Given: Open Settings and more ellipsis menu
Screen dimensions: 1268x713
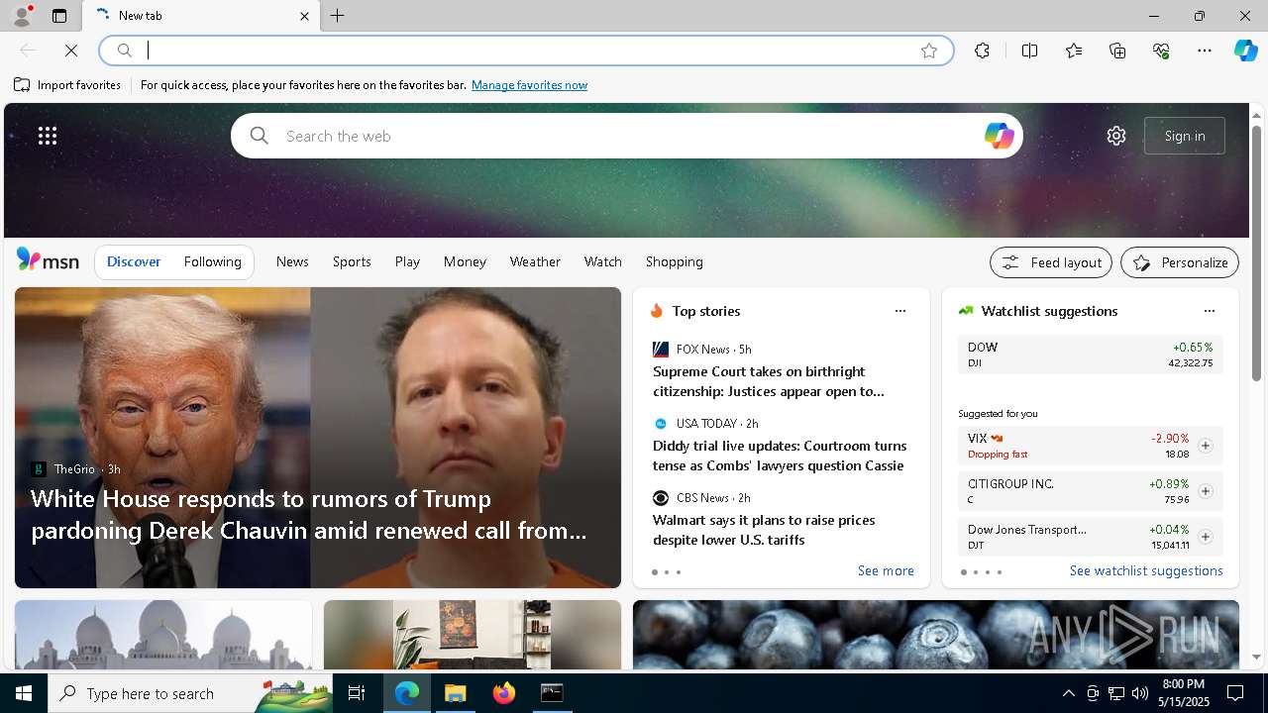Looking at the screenshot, I should pyautogui.click(x=1205, y=51).
